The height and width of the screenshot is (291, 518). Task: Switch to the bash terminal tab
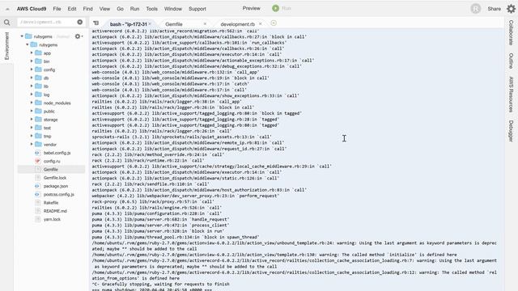click(128, 24)
